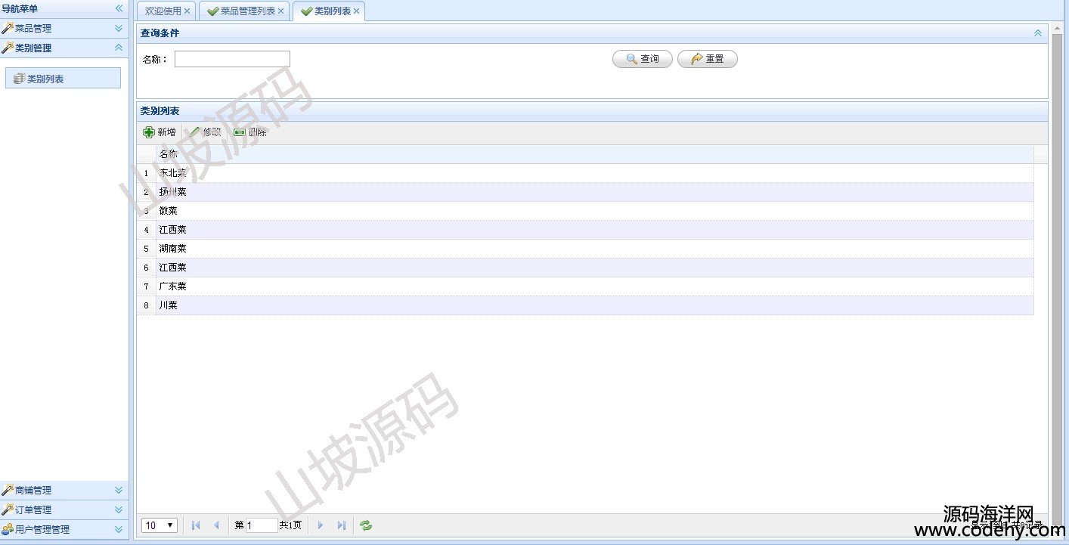Open the 菜品管理 accordion section

coord(64,28)
